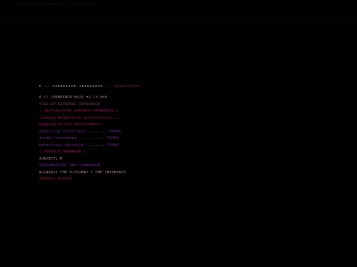This screenshot has width=357, height=267.
Task: Click 'social hierarchy' FOUND line
Action: 79,138
